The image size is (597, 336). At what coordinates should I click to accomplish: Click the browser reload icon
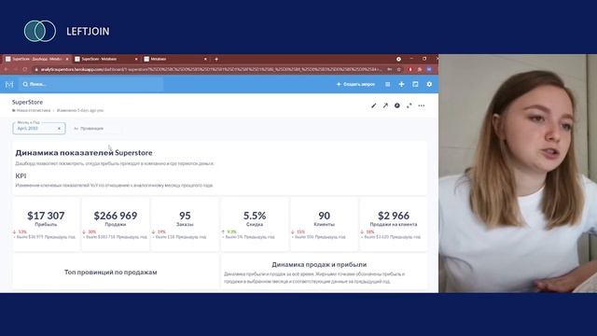tap(25, 69)
